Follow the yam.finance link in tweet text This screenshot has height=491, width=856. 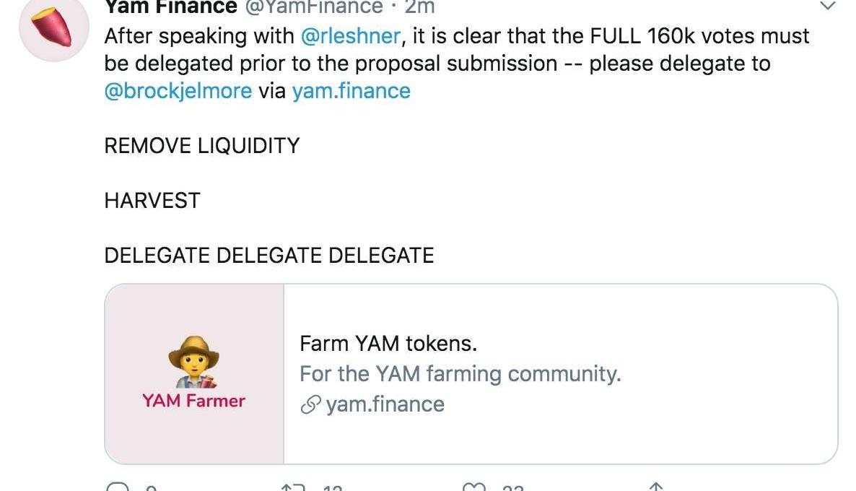click(351, 91)
